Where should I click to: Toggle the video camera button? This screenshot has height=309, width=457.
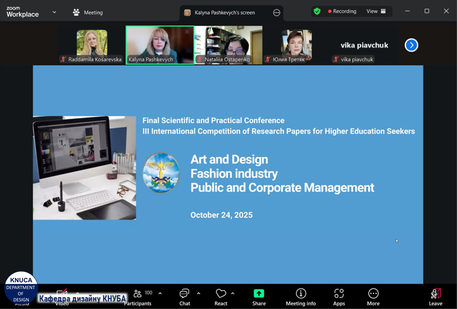tap(62, 293)
